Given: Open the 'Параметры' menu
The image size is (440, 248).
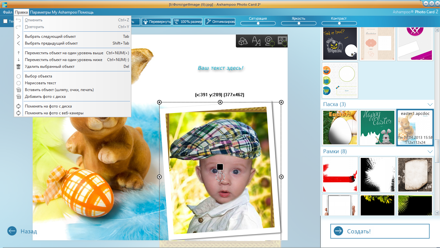Looking at the screenshot, I should [40, 12].
